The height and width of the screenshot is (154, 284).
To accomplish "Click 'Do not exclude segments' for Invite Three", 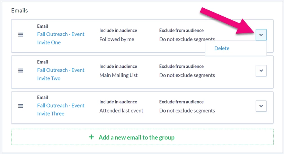I will pyautogui.click(x=187, y=110).
